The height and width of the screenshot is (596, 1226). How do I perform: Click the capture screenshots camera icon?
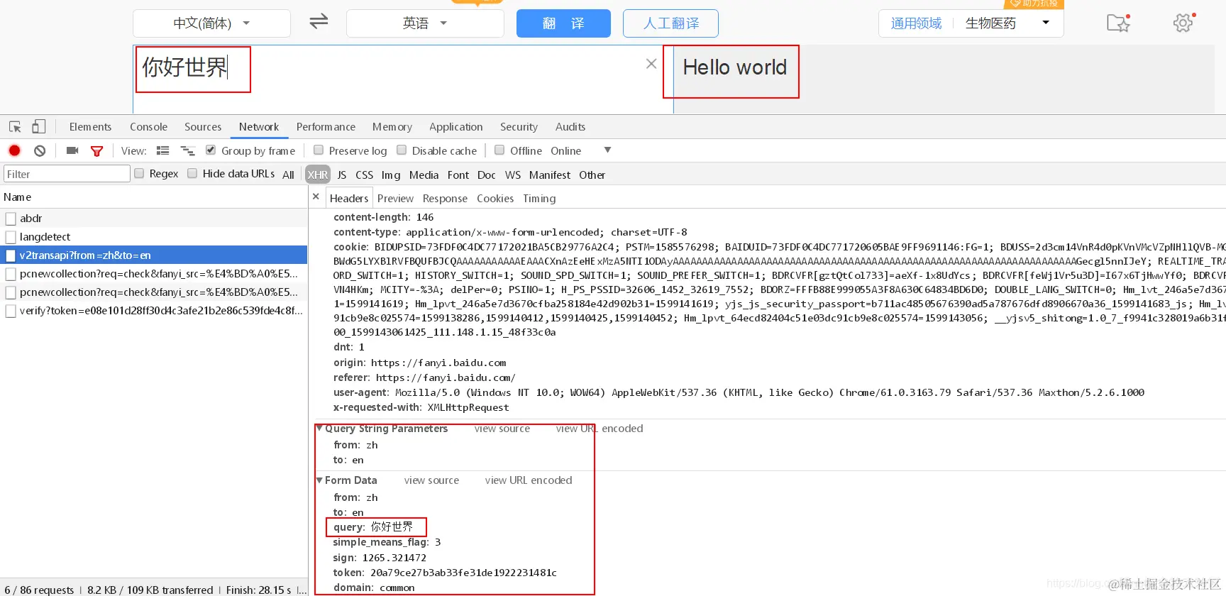[x=72, y=150]
